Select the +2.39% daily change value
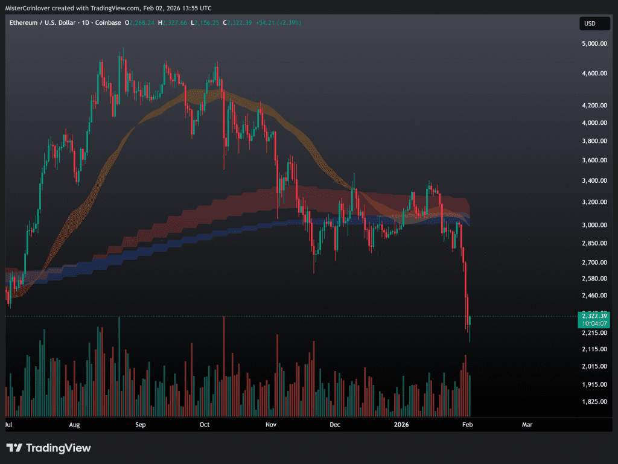618x464 pixels. tap(288, 22)
